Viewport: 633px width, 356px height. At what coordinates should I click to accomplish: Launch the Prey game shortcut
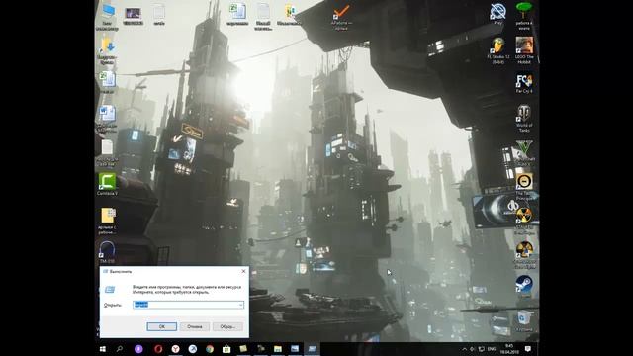498,14
